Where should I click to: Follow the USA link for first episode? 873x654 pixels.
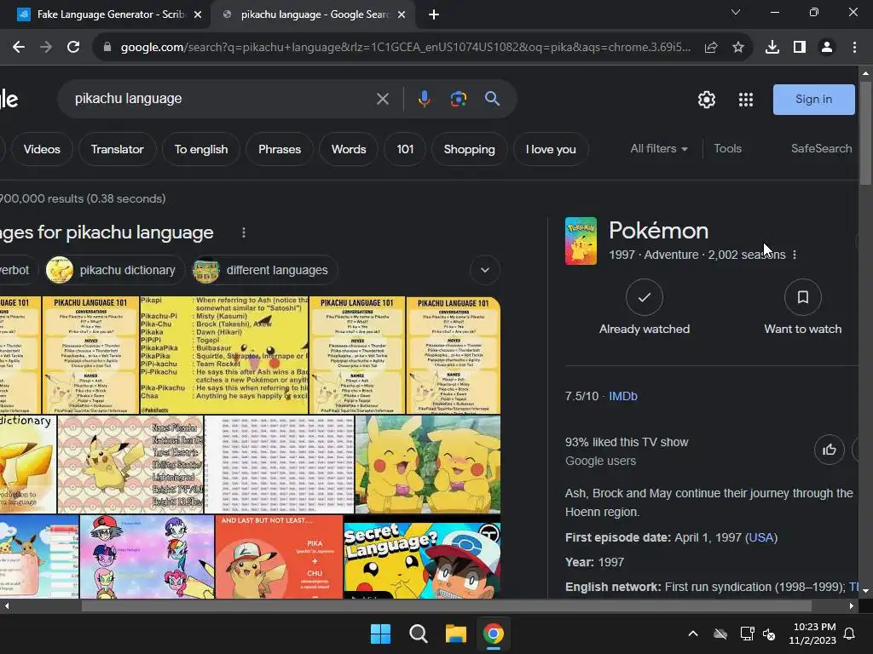pos(761,537)
